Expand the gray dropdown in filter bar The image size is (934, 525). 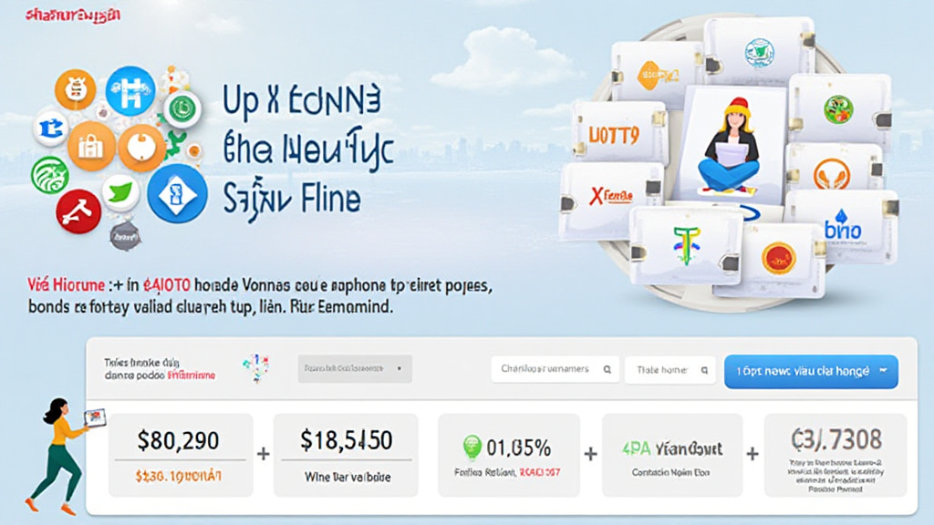pos(355,368)
